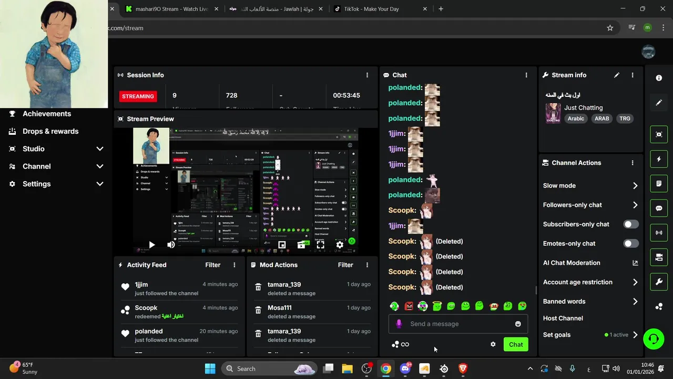Open File Explorer from taskbar

tap(347, 369)
